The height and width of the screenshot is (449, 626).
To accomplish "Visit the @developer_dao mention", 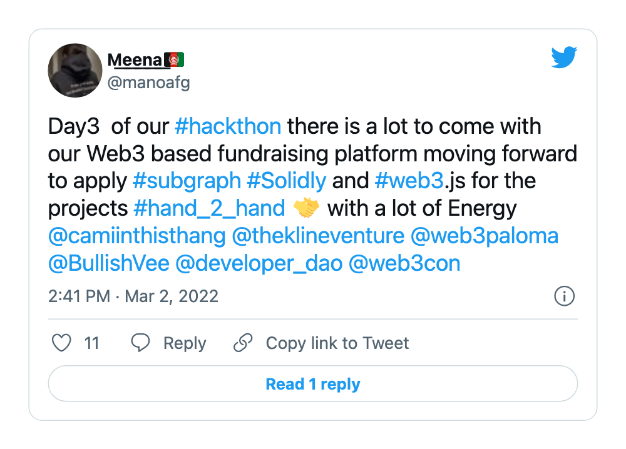I will tap(259, 263).
